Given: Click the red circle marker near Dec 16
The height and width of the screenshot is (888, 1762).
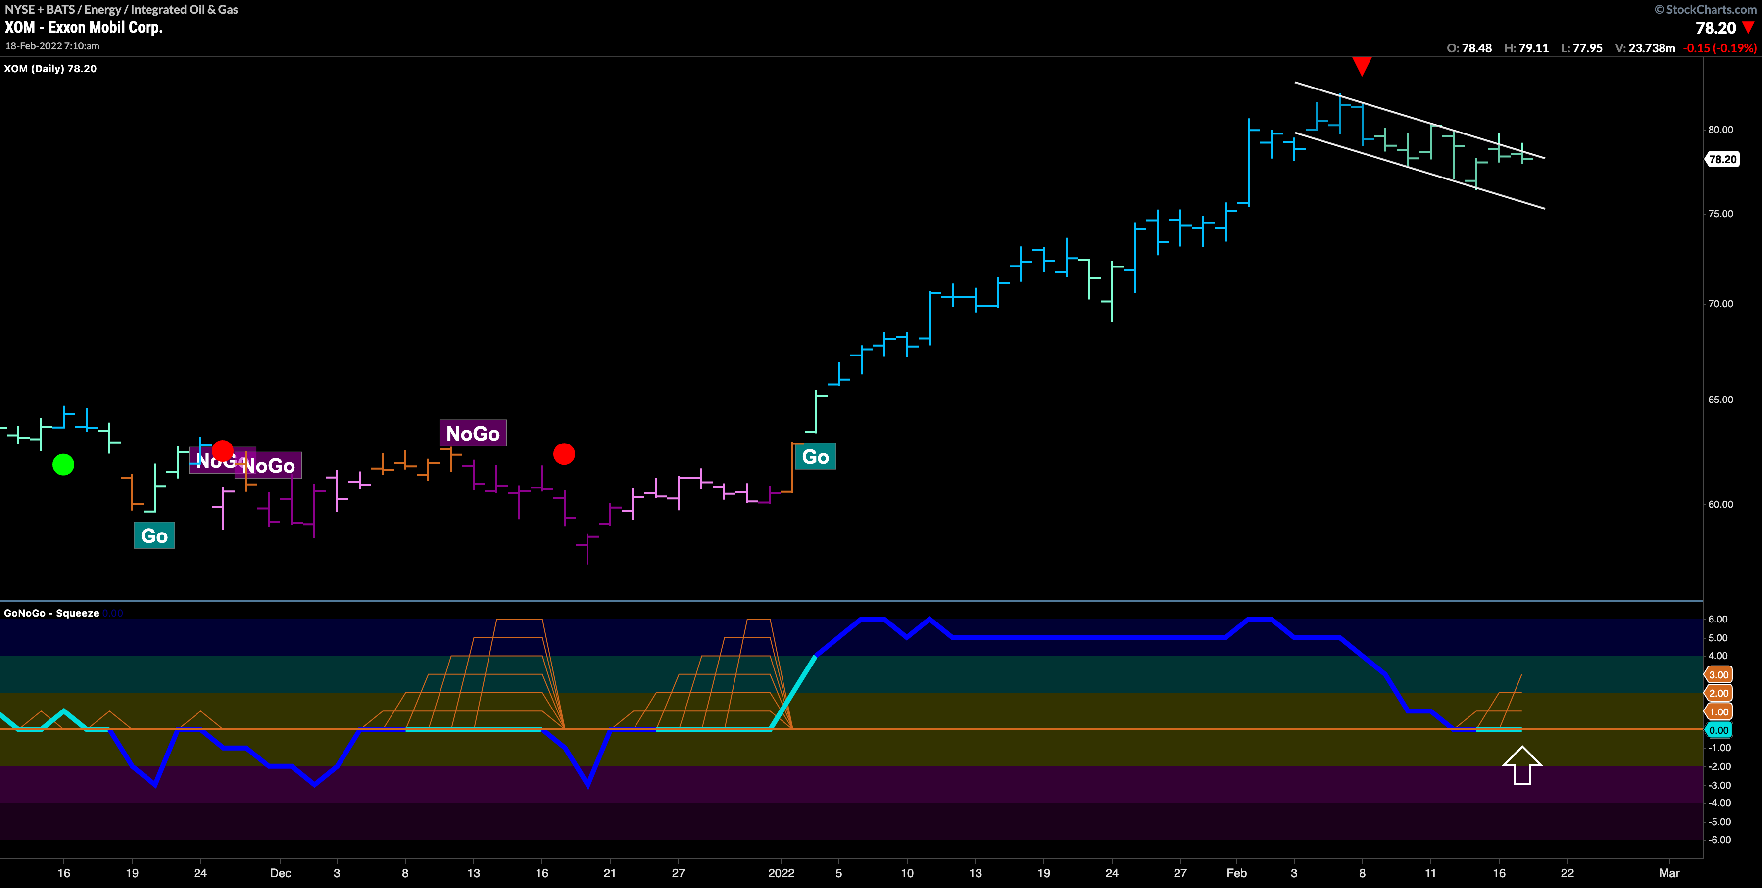Looking at the screenshot, I should (x=564, y=453).
